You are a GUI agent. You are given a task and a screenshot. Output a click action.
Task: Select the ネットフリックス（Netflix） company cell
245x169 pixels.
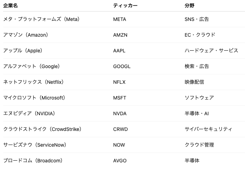(33, 82)
